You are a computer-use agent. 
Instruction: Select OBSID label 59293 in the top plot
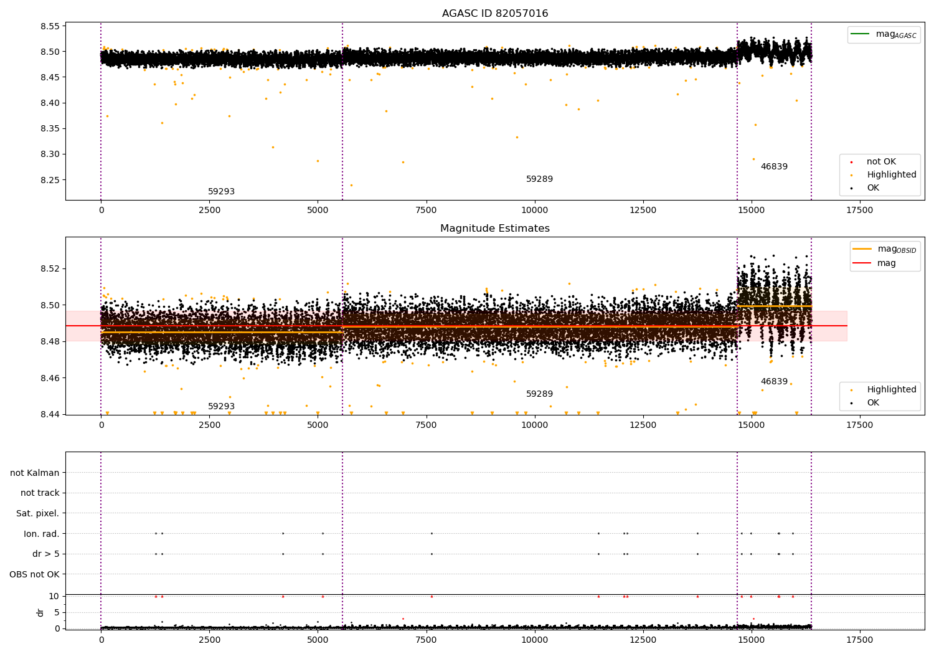pyautogui.click(x=221, y=192)
